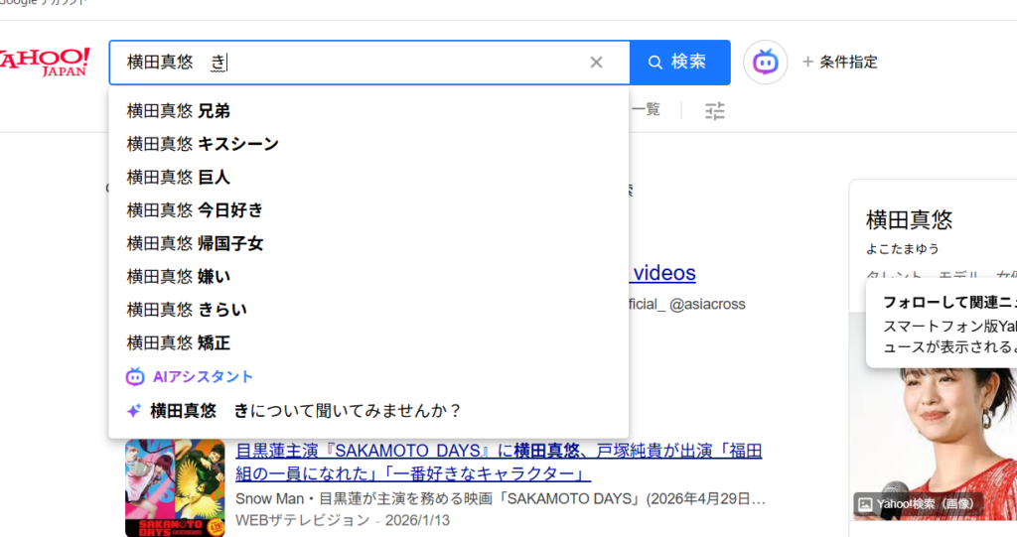Click the SAKAMOTO DAYS news thumbnail
The width and height of the screenshot is (1017, 537).
pos(175,488)
